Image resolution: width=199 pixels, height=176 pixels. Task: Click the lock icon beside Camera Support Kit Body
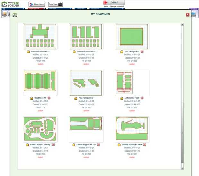pyautogui.click(x=27, y=145)
